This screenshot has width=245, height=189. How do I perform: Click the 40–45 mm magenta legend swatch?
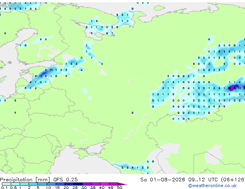coord(105,184)
